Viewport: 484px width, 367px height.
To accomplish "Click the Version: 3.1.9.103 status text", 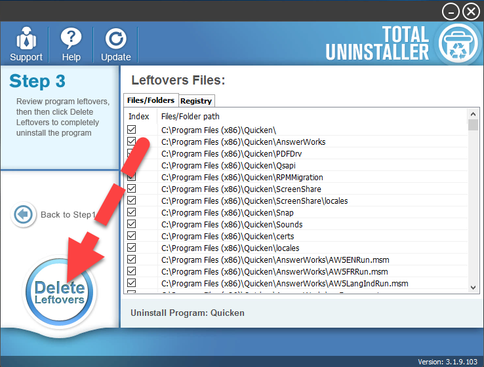I will (x=447, y=362).
